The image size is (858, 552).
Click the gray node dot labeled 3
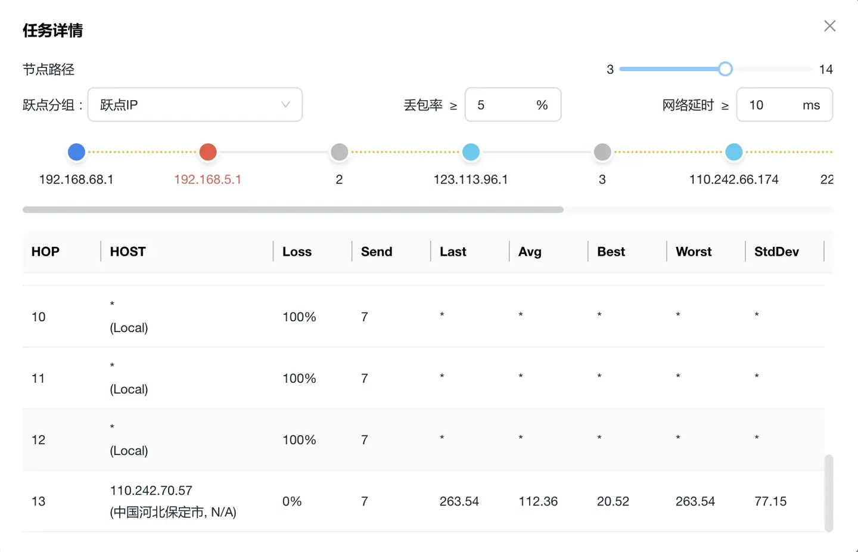click(602, 152)
